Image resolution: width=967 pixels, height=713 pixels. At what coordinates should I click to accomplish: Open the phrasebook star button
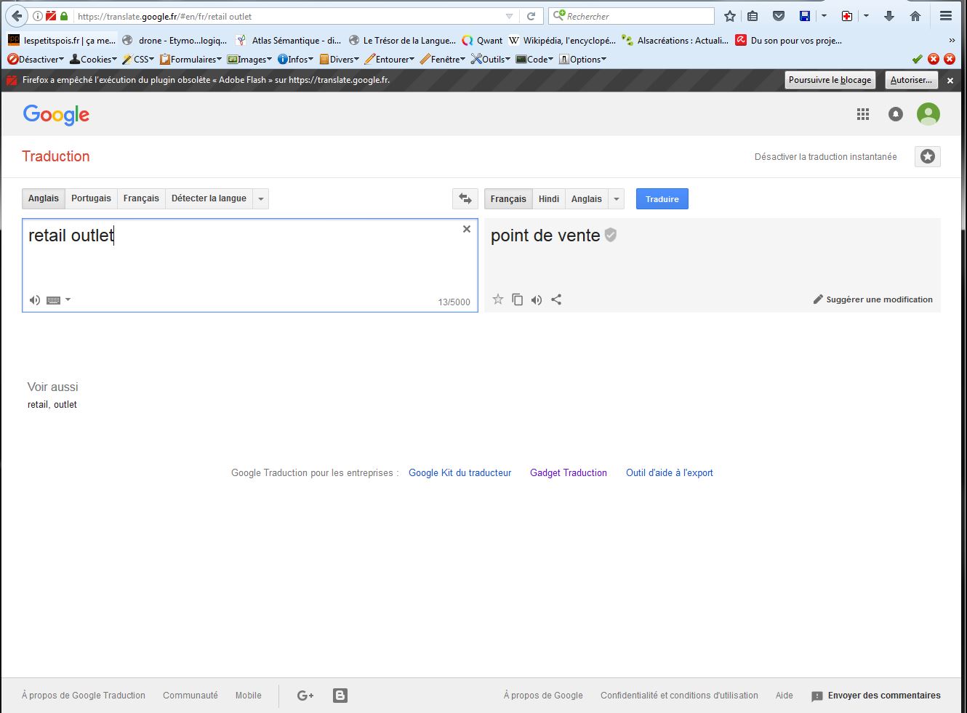928,156
